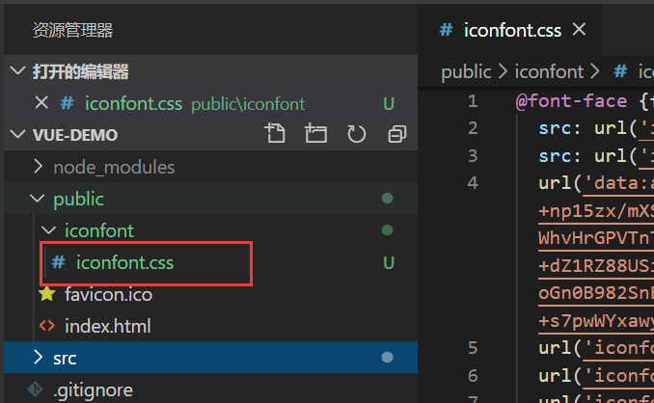The height and width of the screenshot is (403, 654).
Task: Click the favicon.ico star icon
Action: [46, 294]
